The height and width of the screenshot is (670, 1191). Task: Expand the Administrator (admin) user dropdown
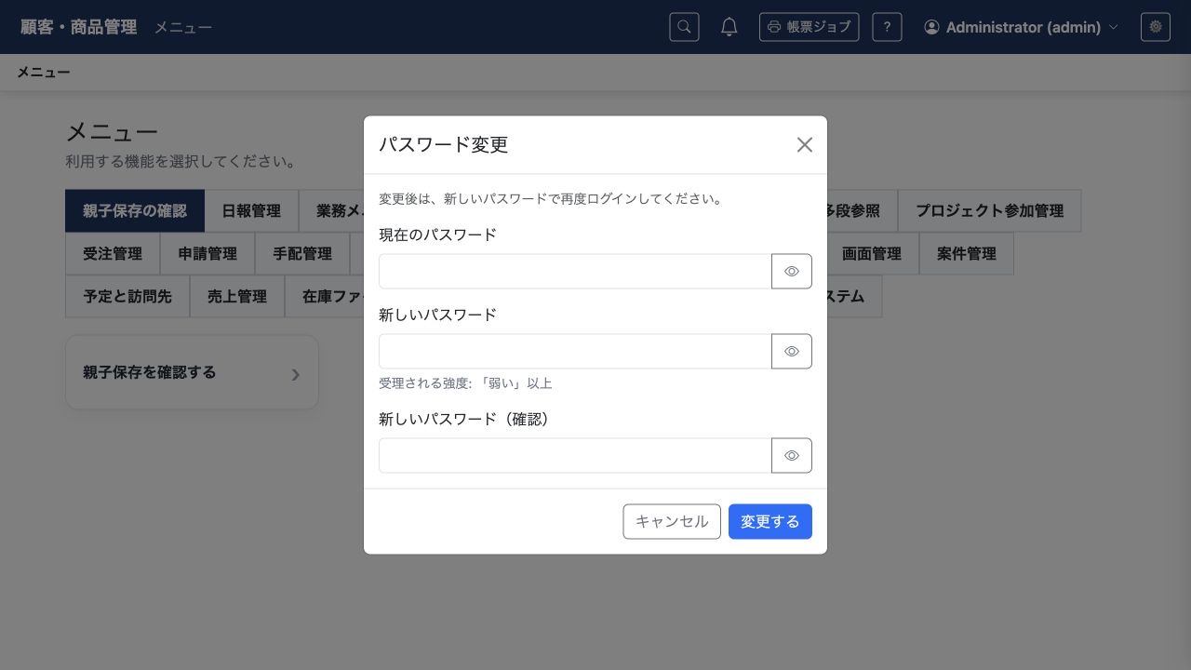[x=1021, y=27]
